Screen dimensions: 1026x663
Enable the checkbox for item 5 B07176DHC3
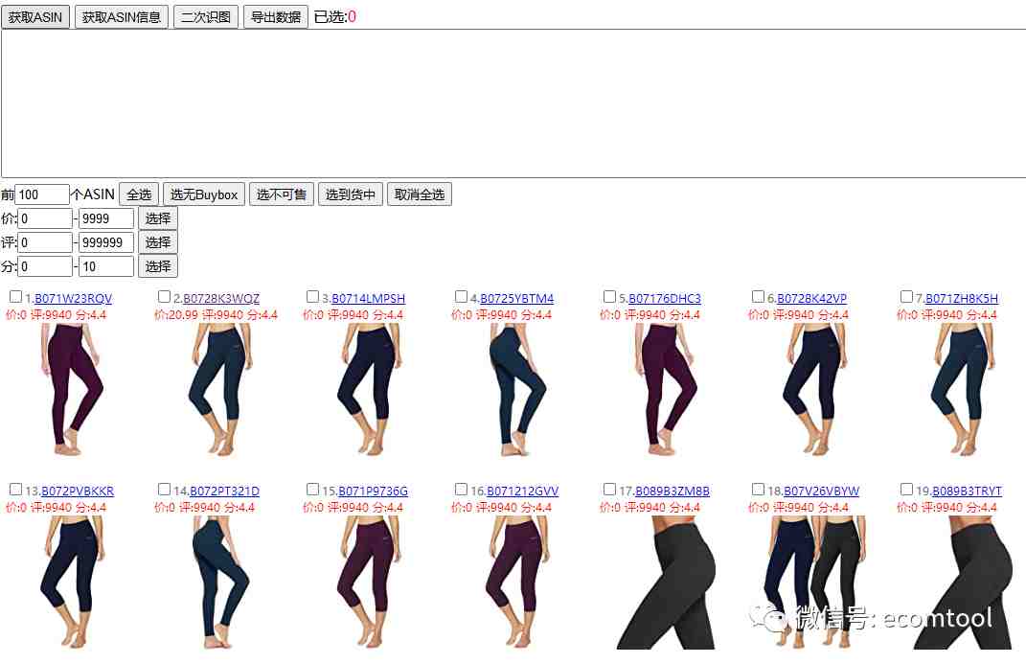(610, 296)
